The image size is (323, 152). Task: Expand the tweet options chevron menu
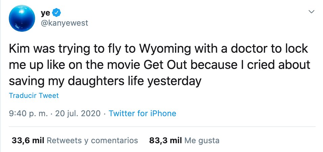pos(312,12)
